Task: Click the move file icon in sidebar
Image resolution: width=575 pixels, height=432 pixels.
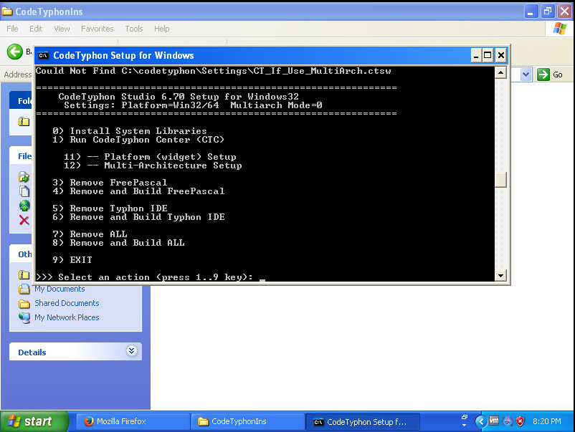Action: coord(24,177)
